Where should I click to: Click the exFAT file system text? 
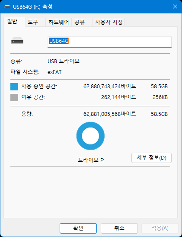tap(54, 72)
